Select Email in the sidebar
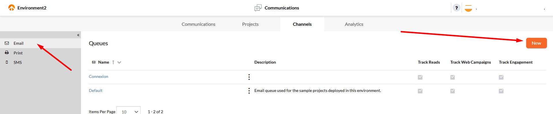 point(40,43)
